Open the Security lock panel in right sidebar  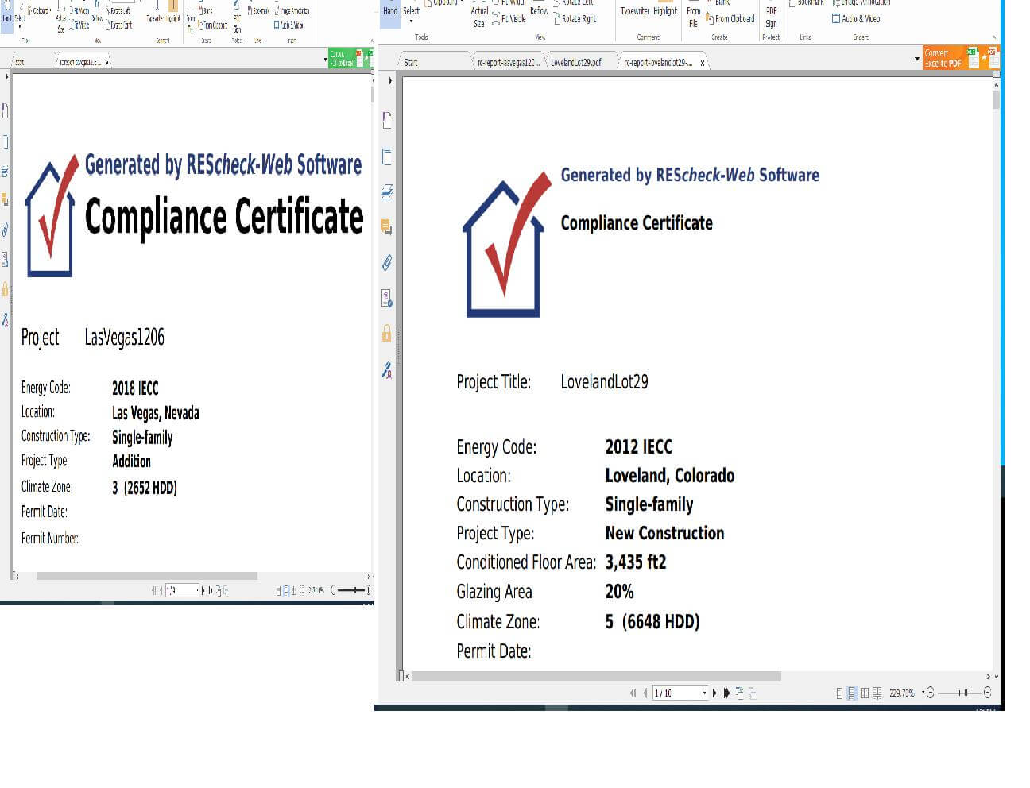387,333
